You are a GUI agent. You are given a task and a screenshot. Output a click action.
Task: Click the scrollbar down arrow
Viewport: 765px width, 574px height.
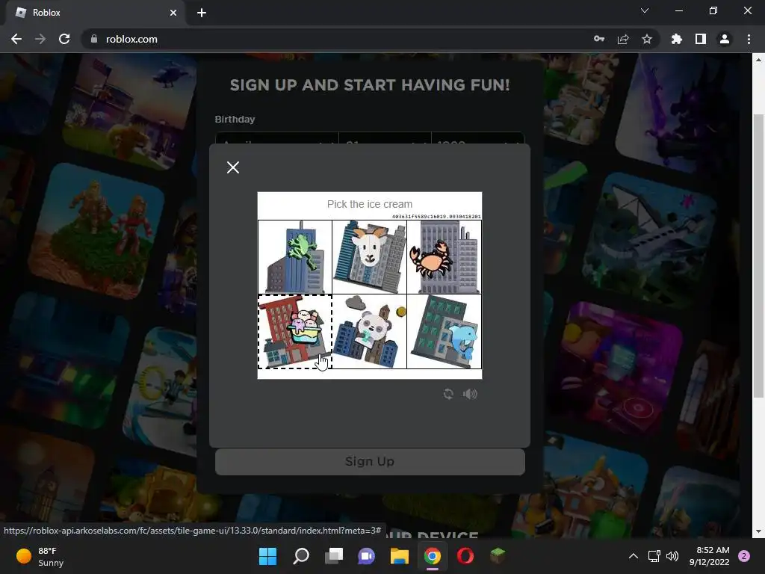tap(758, 531)
